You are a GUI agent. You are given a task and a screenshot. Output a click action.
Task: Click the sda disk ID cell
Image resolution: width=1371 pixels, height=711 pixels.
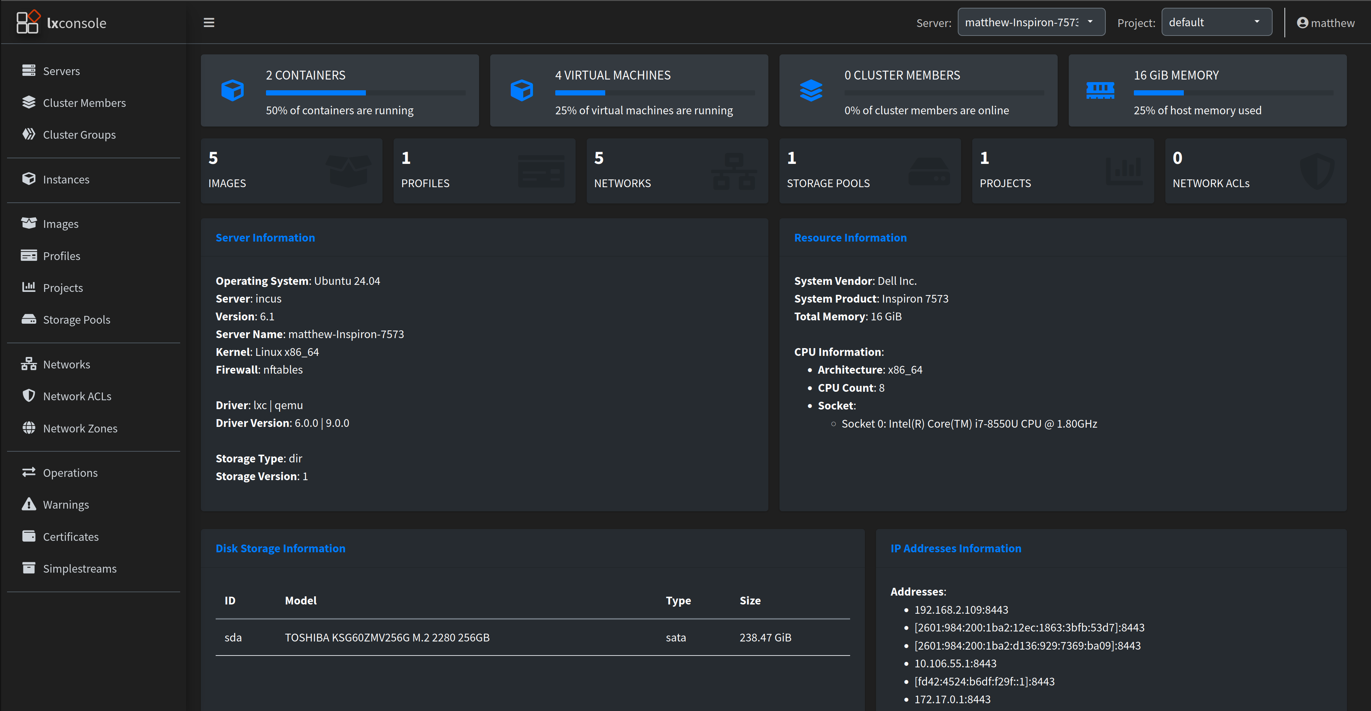(x=233, y=637)
